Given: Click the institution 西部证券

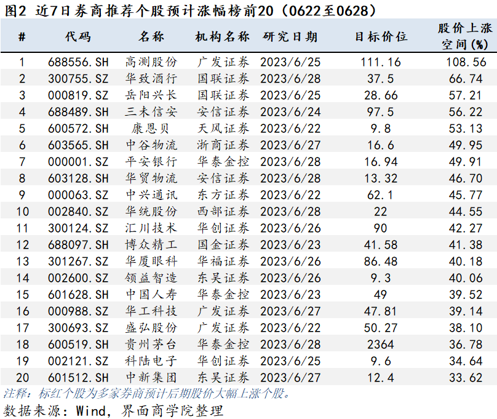Looking at the screenshot, I should [x=223, y=212].
